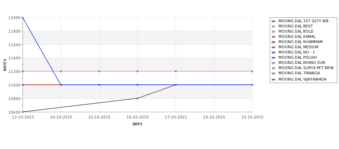Click the RATES y-axis title
This screenshot has height=149, width=339.
pyautogui.click(x=5, y=65)
